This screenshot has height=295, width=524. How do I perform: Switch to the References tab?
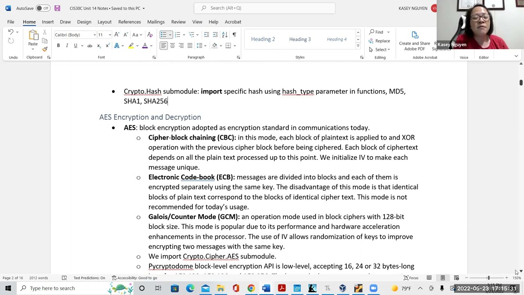pos(129,22)
